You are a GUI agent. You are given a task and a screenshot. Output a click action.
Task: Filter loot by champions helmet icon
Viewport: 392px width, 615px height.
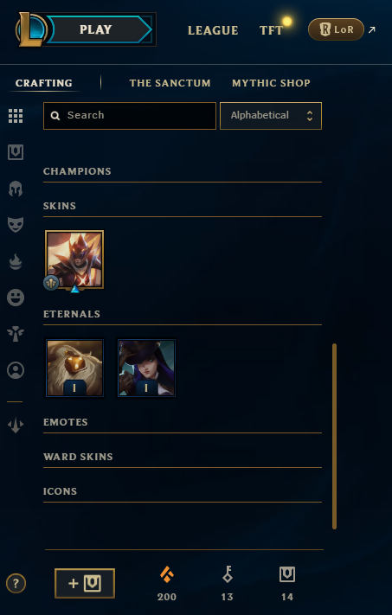[16, 189]
